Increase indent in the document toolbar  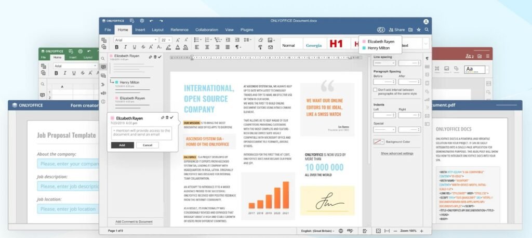(x=238, y=39)
